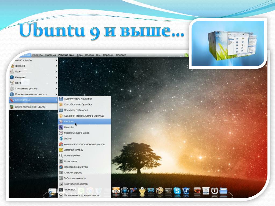Click the white list sheet dock icon
This screenshot has height=206, width=275.
pos(206,191)
